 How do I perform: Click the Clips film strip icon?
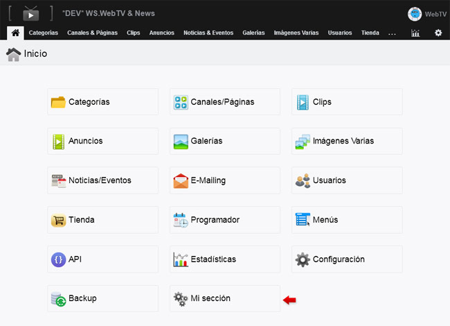click(303, 103)
